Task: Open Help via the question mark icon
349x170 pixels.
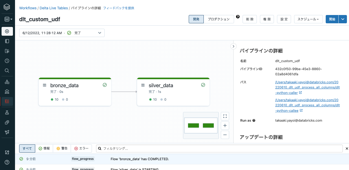Action: click(7, 162)
